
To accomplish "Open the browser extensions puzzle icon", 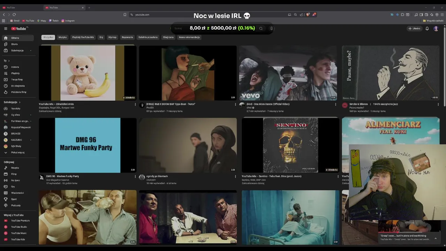I will click(x=402, y=15).
